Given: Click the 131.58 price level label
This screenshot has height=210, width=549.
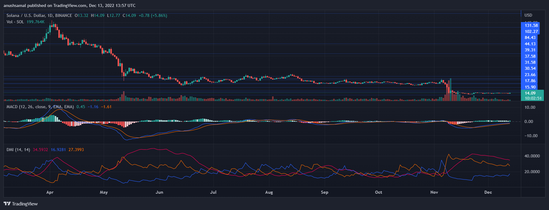Looking at the screenshot, I should (531, 25).
